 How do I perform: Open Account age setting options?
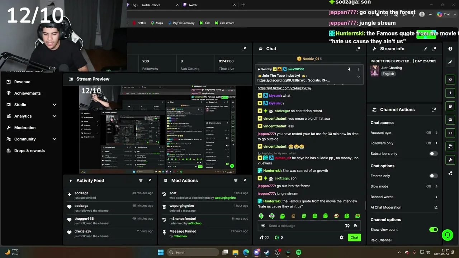pyautogui.click(x=404, y=133)
